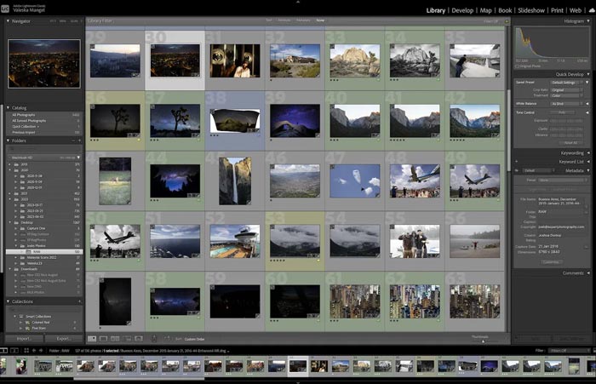Open the Web module
Image resolution: width=596 pixels, height=384 pixels.
576,10
